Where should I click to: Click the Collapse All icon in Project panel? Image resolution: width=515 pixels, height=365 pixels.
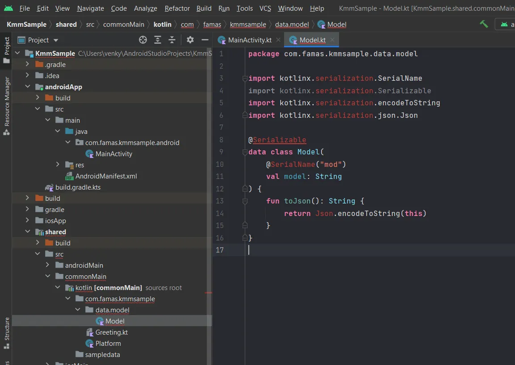click(172, 40)
